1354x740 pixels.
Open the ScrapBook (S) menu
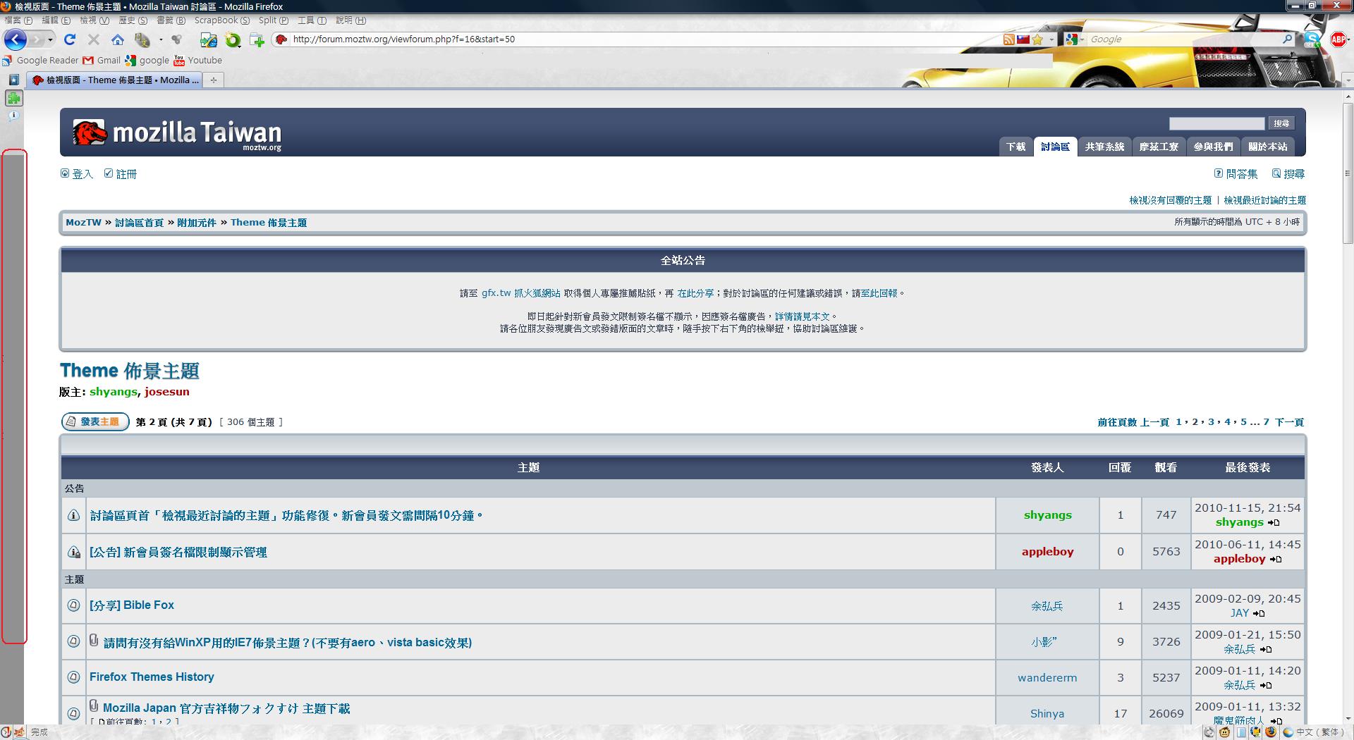point(222,20)
